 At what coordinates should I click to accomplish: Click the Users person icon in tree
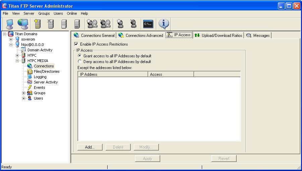(29, 98)
